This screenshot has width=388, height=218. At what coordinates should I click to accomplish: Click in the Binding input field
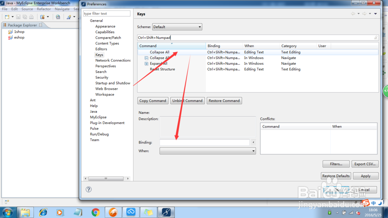click(x=204, y=142)
